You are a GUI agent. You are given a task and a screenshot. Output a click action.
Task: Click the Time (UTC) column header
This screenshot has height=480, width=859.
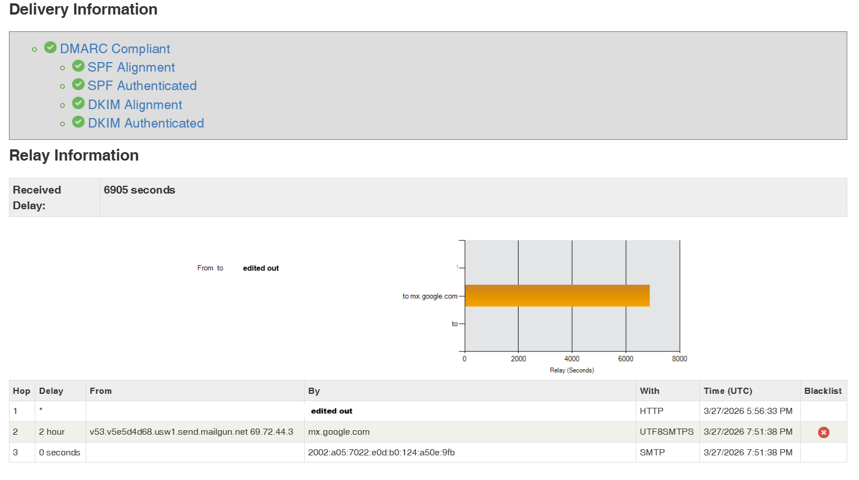(x=727, y=391)
